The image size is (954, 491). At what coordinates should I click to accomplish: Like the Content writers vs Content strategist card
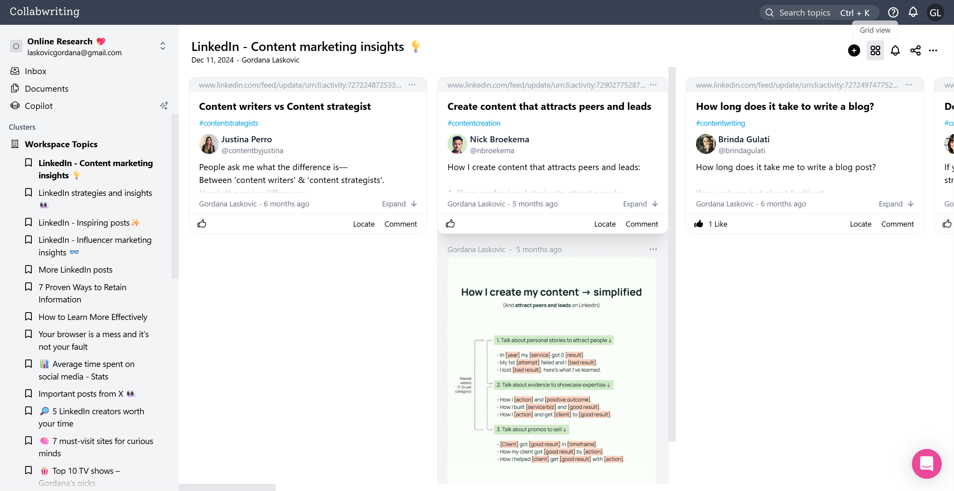click(202, 224)
